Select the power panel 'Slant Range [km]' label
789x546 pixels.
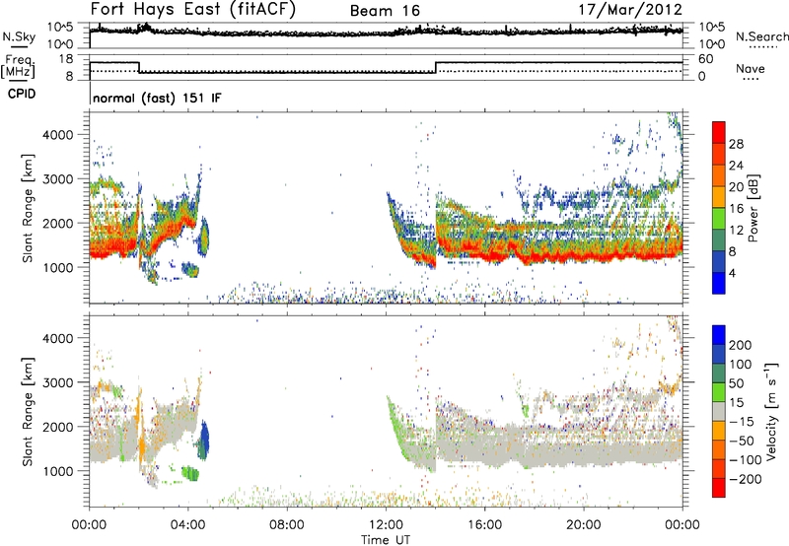click(x=28, y=208)
